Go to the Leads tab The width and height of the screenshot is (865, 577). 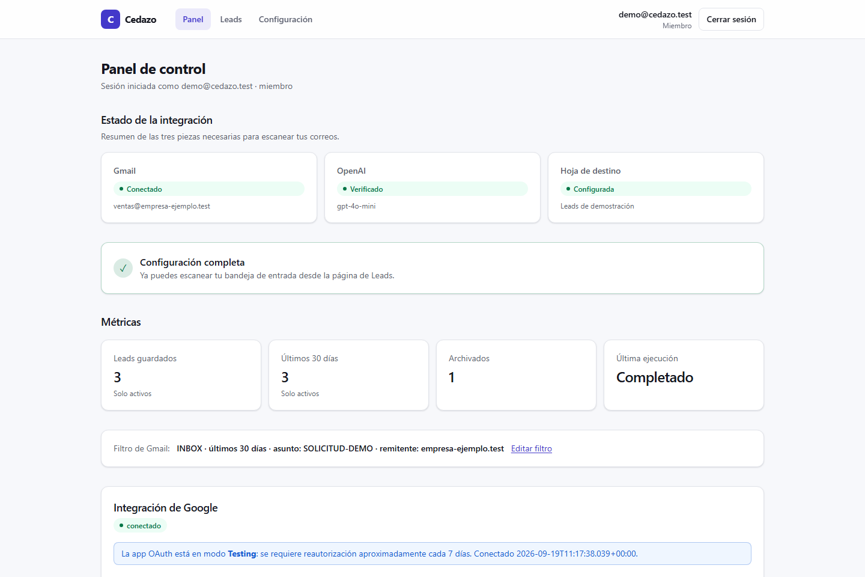pos(231,19)
